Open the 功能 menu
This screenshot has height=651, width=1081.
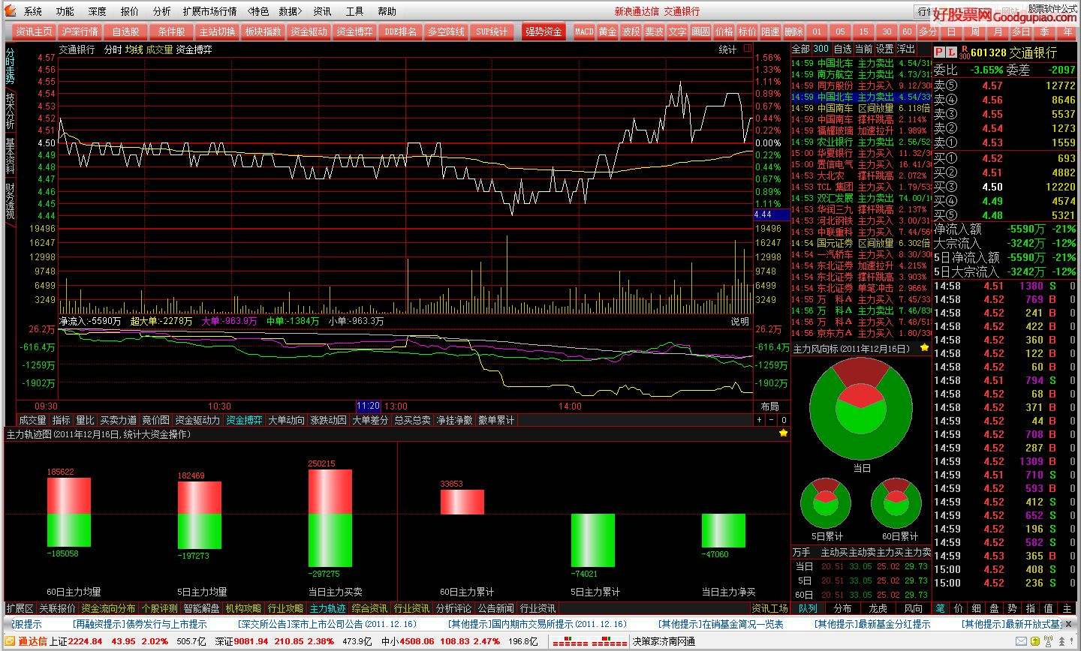point(65,11)
